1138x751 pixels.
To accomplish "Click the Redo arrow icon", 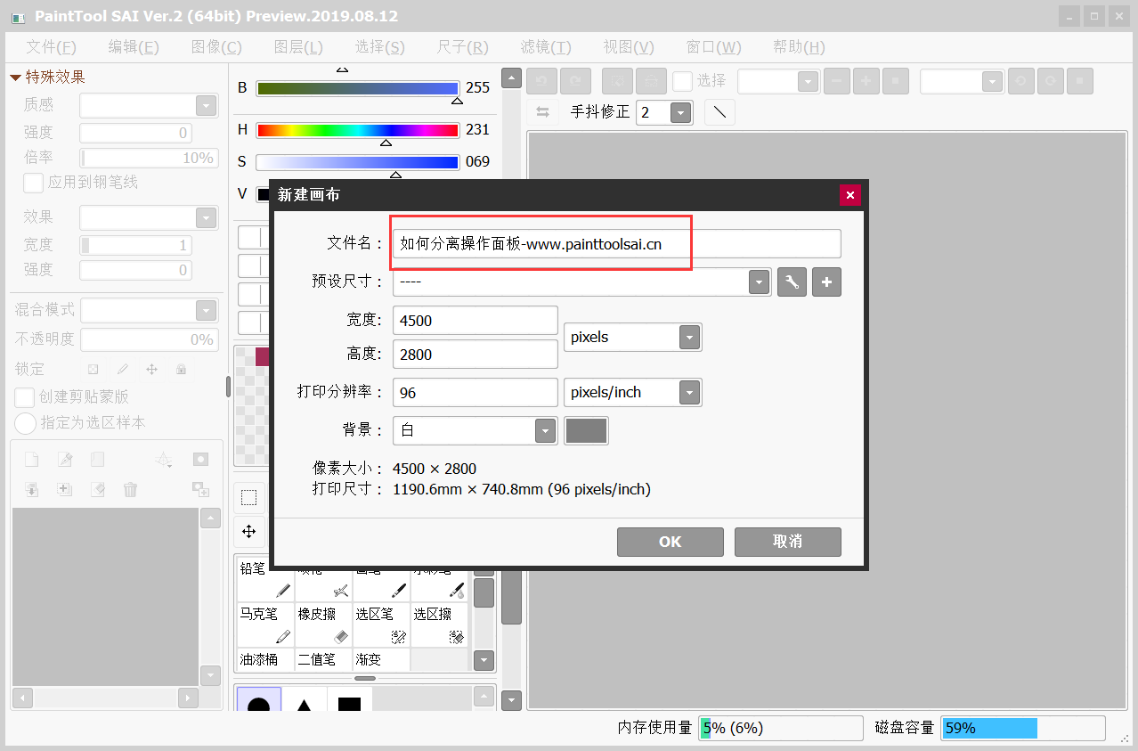I will click(575, 81).
